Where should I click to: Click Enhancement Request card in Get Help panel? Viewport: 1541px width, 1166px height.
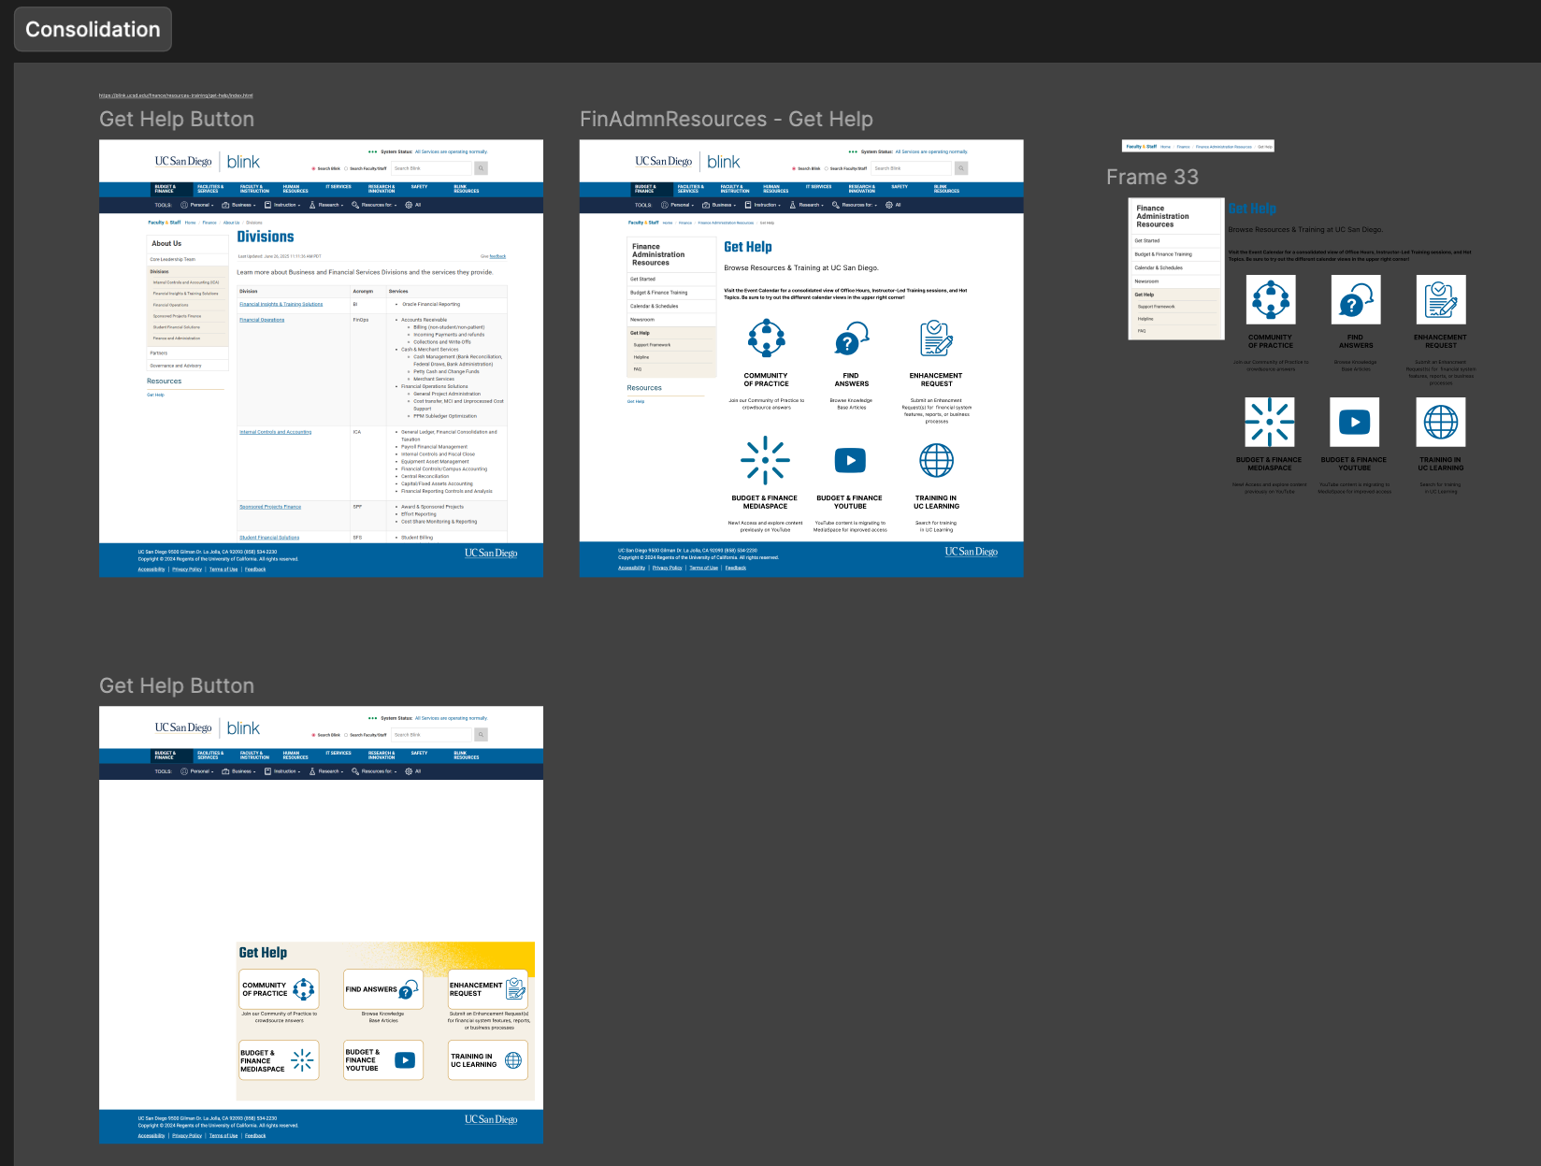click(x=488, y=989)
